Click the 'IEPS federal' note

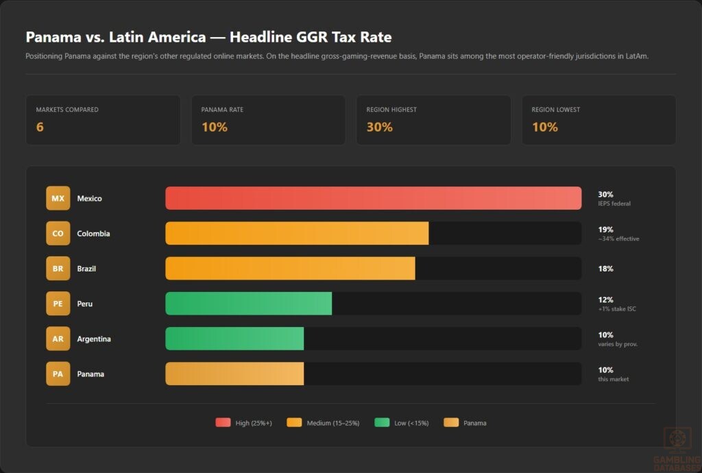coord(614,204)
